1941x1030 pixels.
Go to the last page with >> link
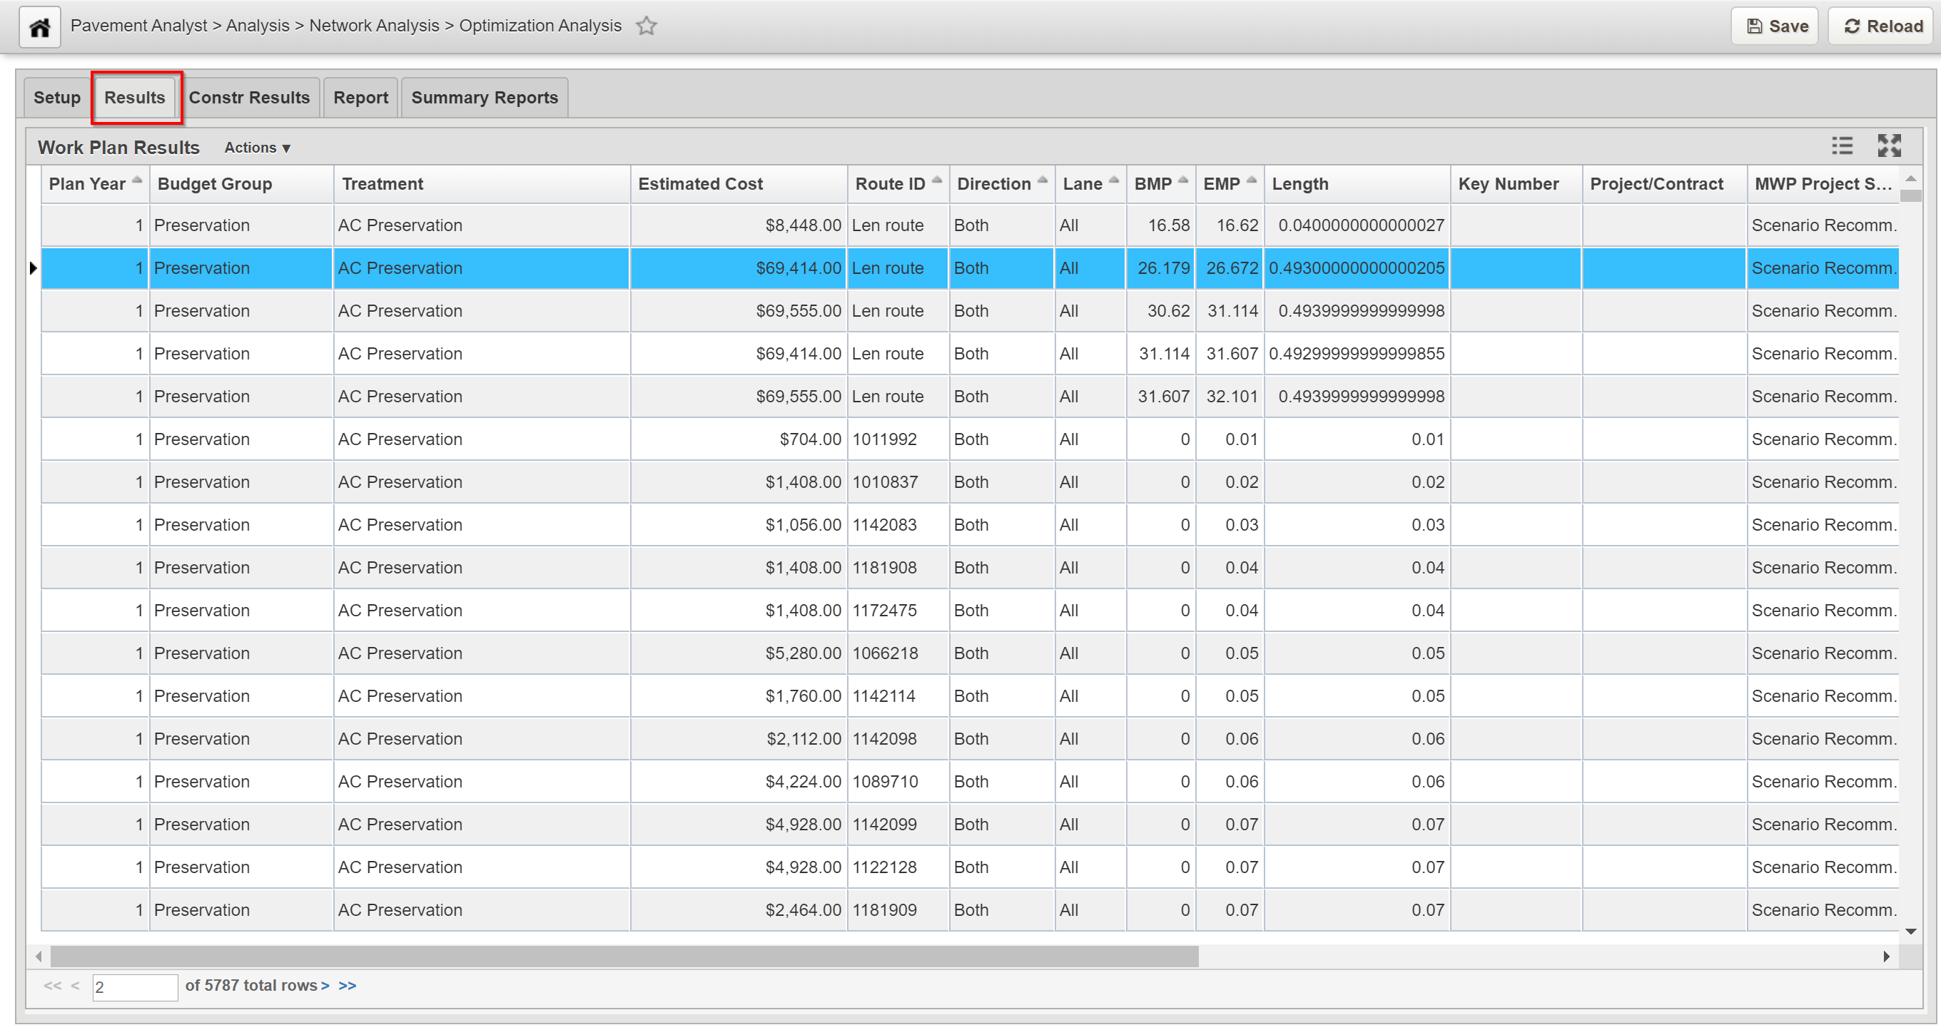tap(348, 986)
